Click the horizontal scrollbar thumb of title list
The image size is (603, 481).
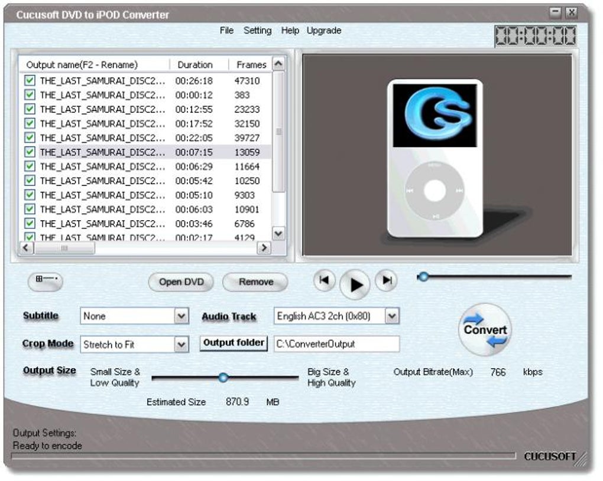click(64, 248)
